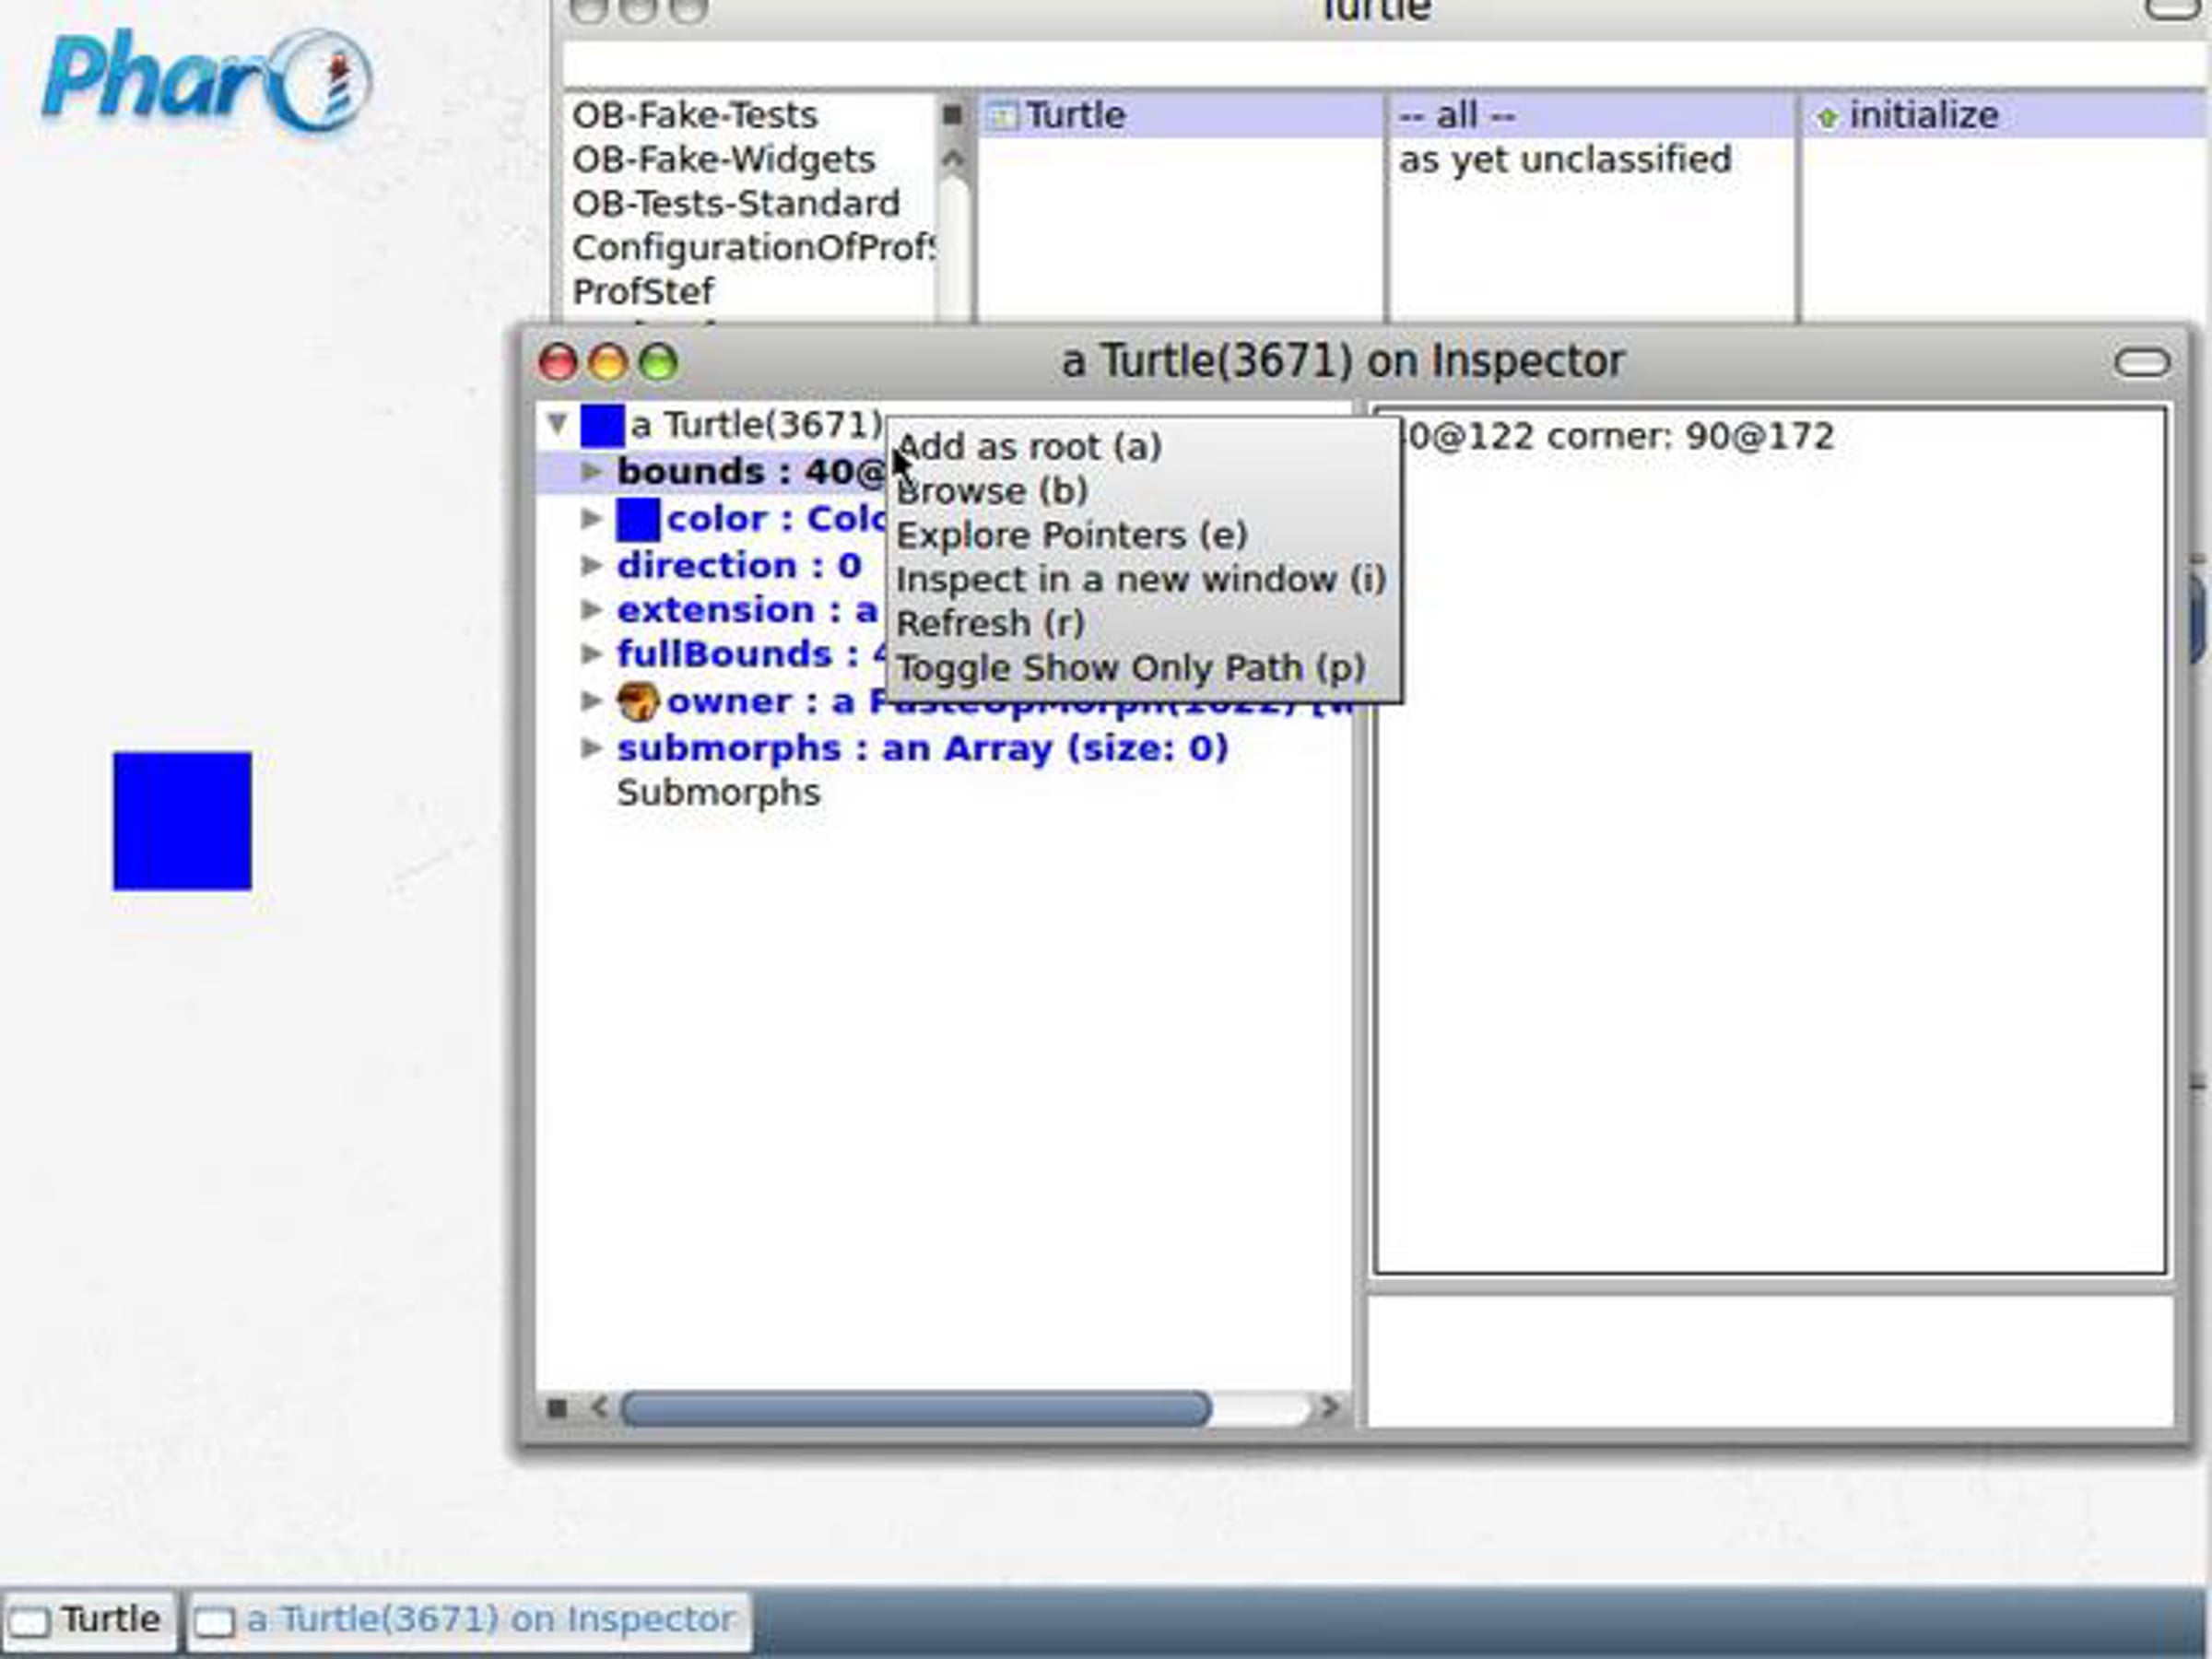Click the Turtle class icon in the browser
This screenshot has height=1659, width=2212.
[x=1001, y=117]
